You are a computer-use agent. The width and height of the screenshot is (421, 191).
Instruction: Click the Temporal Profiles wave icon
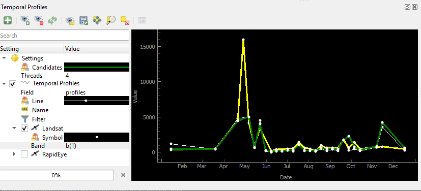[x=25, y=83]
